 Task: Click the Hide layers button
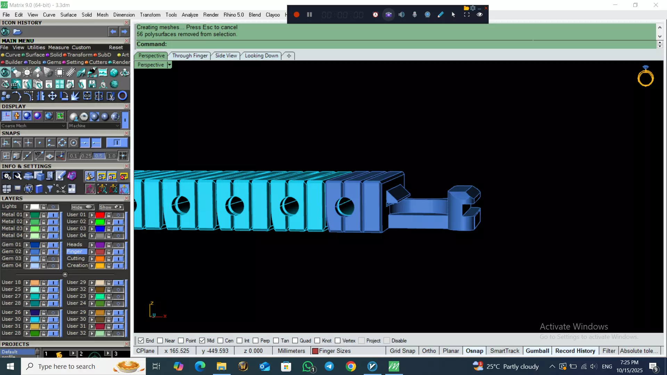point(83,207)
